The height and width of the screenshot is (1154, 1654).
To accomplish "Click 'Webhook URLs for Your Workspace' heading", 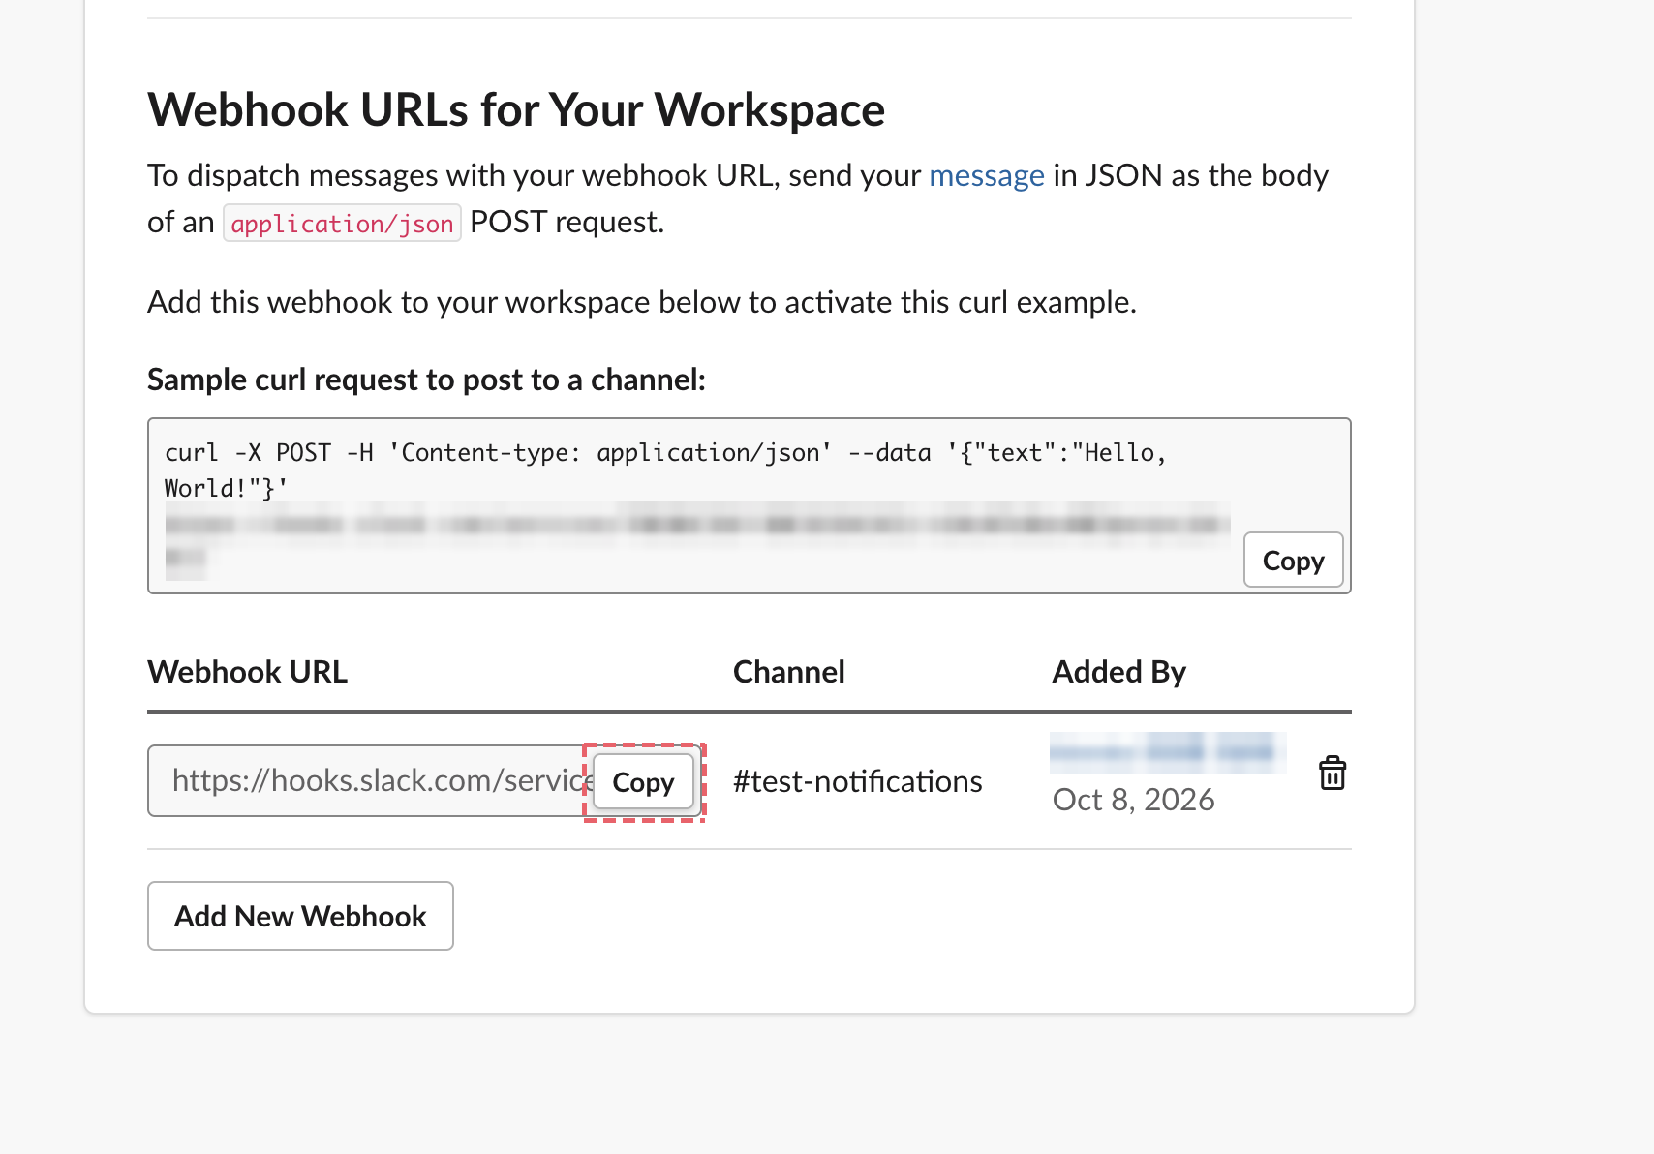I will tap(516, 109).
